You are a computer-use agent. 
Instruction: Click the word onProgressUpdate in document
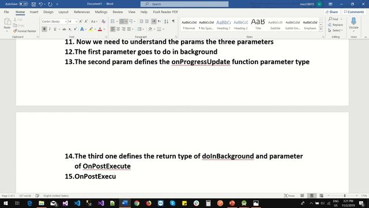pos(201,62)
